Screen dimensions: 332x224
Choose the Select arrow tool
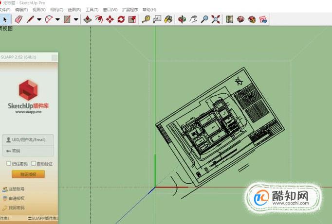point(5,19)
